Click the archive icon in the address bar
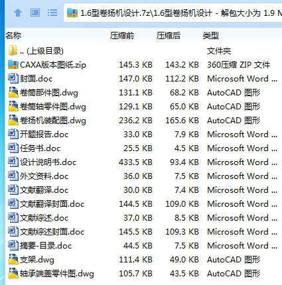282x285 pixels. pyautogui.click(x=72, y=13)
